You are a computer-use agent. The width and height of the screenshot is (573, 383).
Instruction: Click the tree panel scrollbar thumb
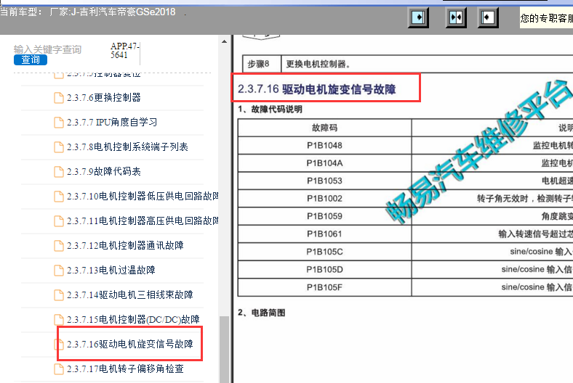[x=225, y=349]
